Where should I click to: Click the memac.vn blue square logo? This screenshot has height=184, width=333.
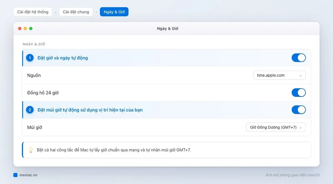pyautogui.click(x=15, y=175)
